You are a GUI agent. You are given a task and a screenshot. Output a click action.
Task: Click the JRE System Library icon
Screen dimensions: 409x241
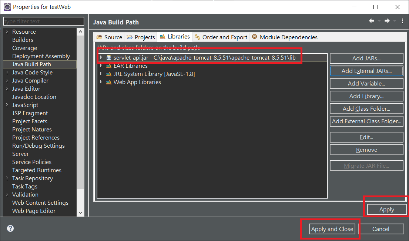tap(108, 73)
